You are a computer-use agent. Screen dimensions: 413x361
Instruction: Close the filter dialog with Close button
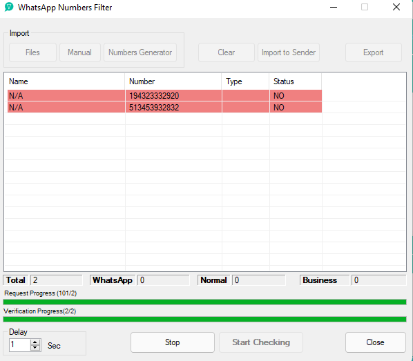coord(375,342)
